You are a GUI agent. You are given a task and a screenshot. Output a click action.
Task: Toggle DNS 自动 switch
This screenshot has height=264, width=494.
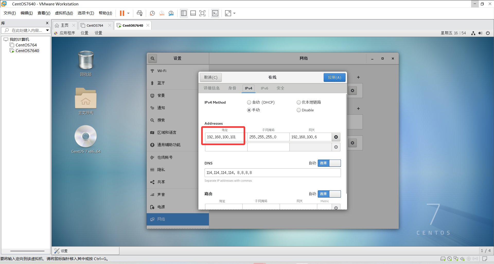tap(329, 163)
